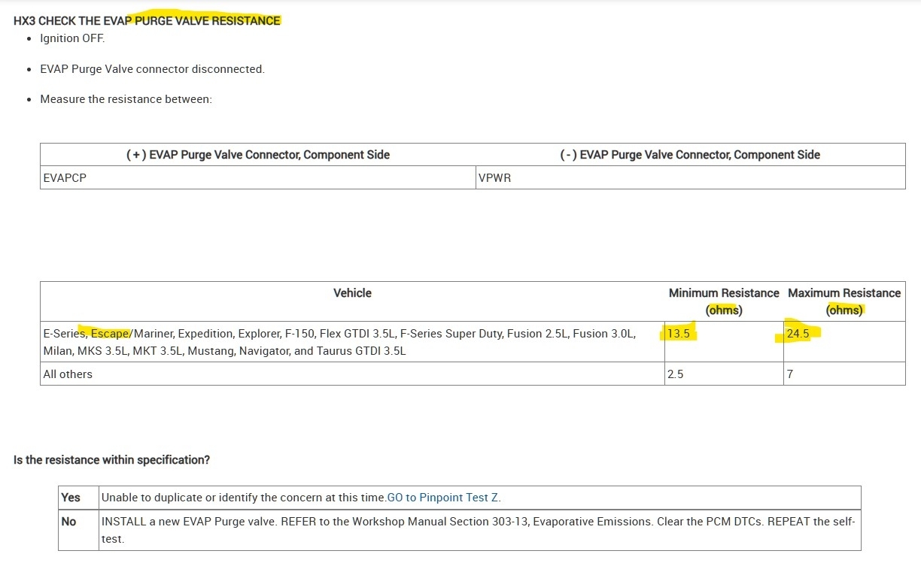Open the GO to Pinpoint Test Z link

coord(443,497)
